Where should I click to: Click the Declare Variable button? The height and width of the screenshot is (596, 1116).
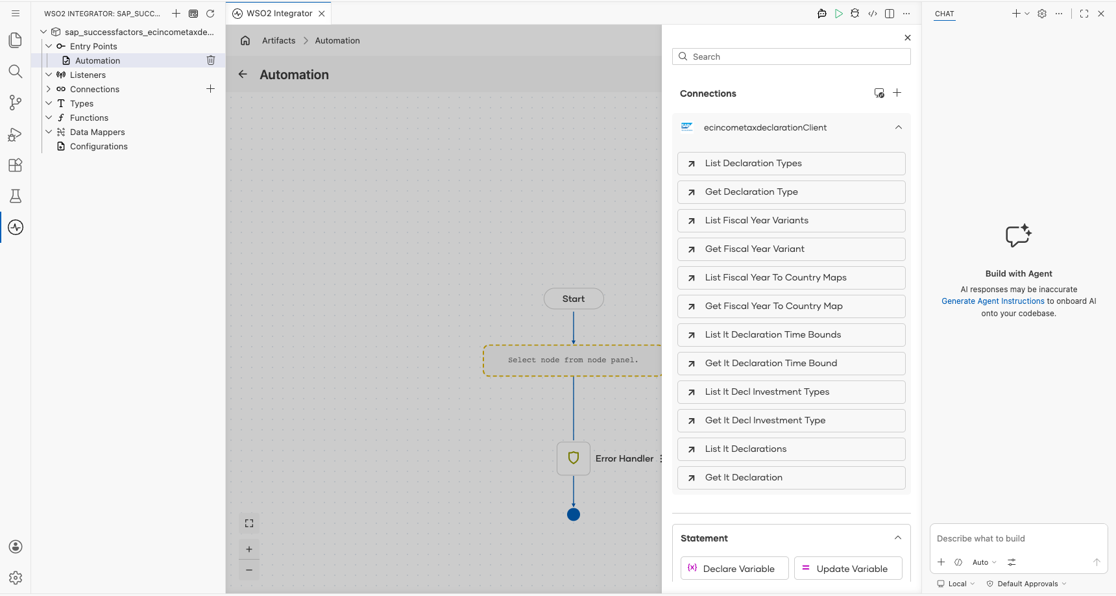tap(734, 568)
